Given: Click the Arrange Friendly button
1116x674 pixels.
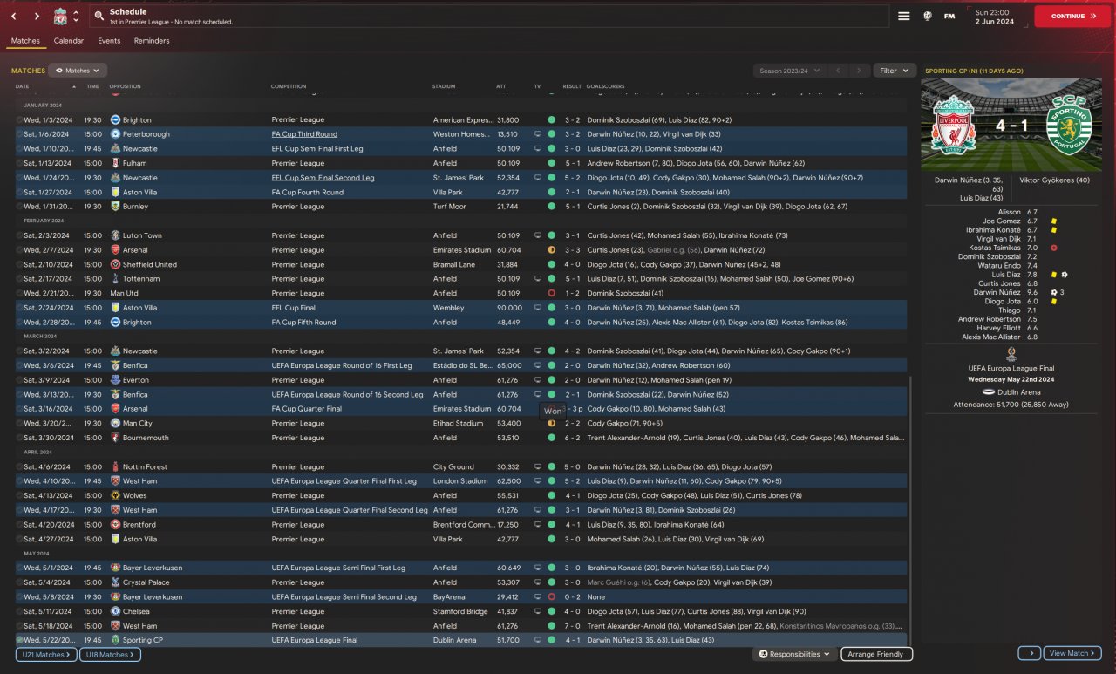Looking at the screenshot, I should (x=876, y=654).
